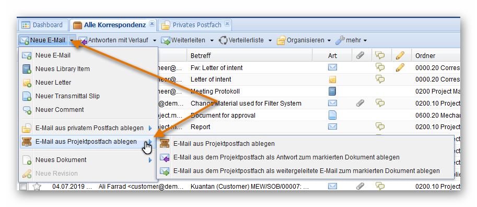Click the Neue E-Mail toolbar button
This screenshot has width=477, height=207.
(x=43, y=40)
